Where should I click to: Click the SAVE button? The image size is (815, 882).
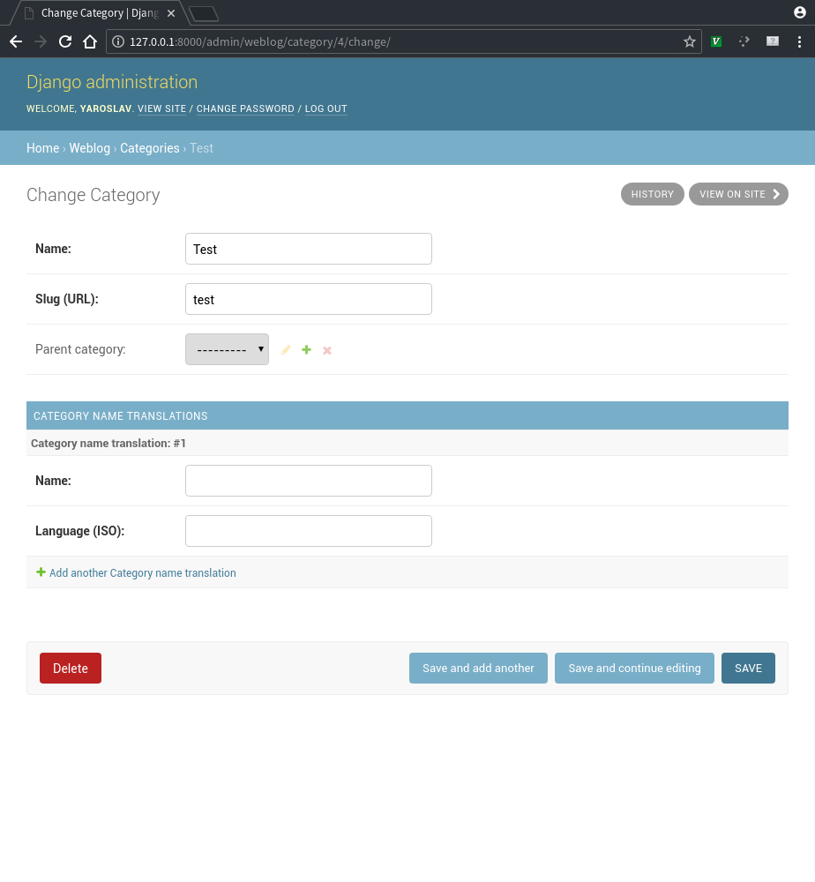pos(748,668)
